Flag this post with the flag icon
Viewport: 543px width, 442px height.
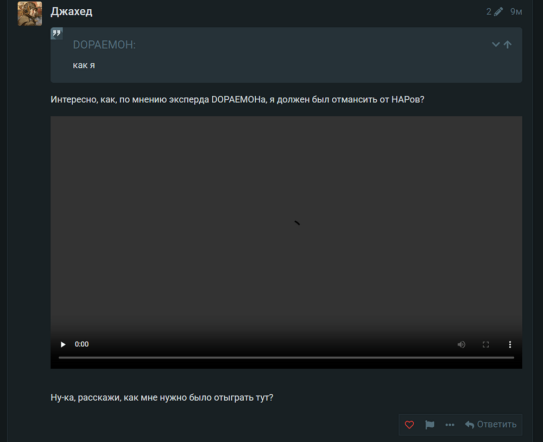pos(430,425)
